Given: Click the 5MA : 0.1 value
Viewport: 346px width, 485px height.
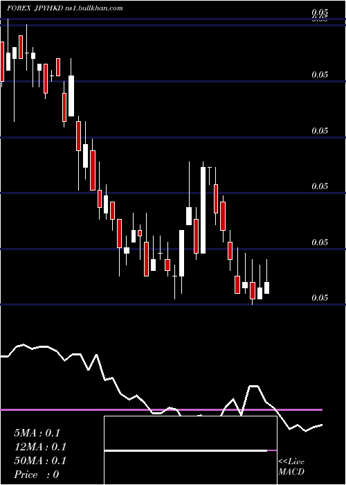Looking at the screenshot, I should [x=37, y=433].
